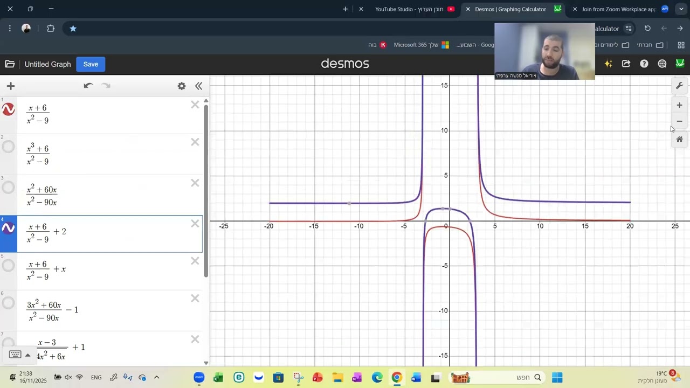Hide the selected expression 4 graph
This screenshot has width=690, height=388.
(x=8, y=228)
